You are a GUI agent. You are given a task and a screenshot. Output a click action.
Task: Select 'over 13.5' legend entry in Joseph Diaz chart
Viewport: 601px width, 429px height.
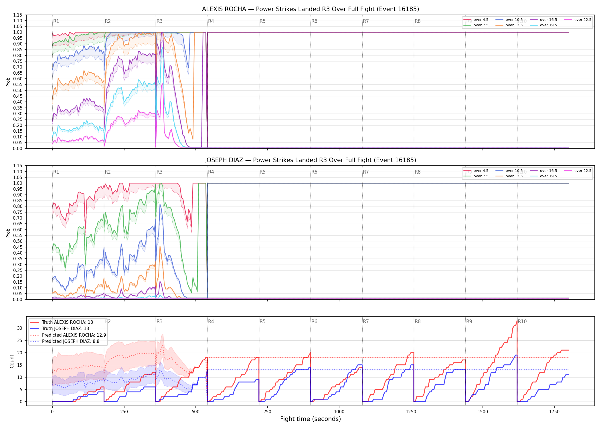tap(509, 176)
